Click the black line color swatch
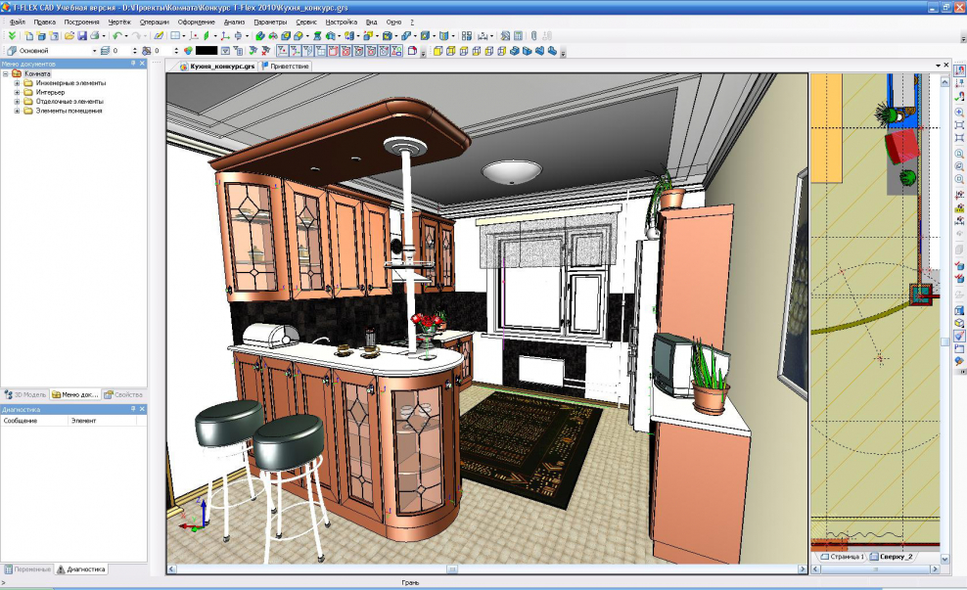967x590 pixels. 207,48
